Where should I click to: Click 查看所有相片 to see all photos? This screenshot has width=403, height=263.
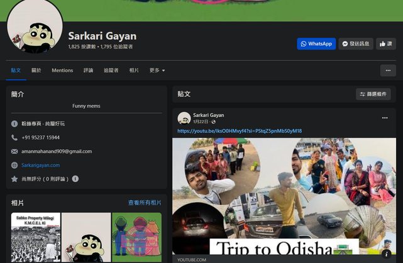[x=145, y=203]
